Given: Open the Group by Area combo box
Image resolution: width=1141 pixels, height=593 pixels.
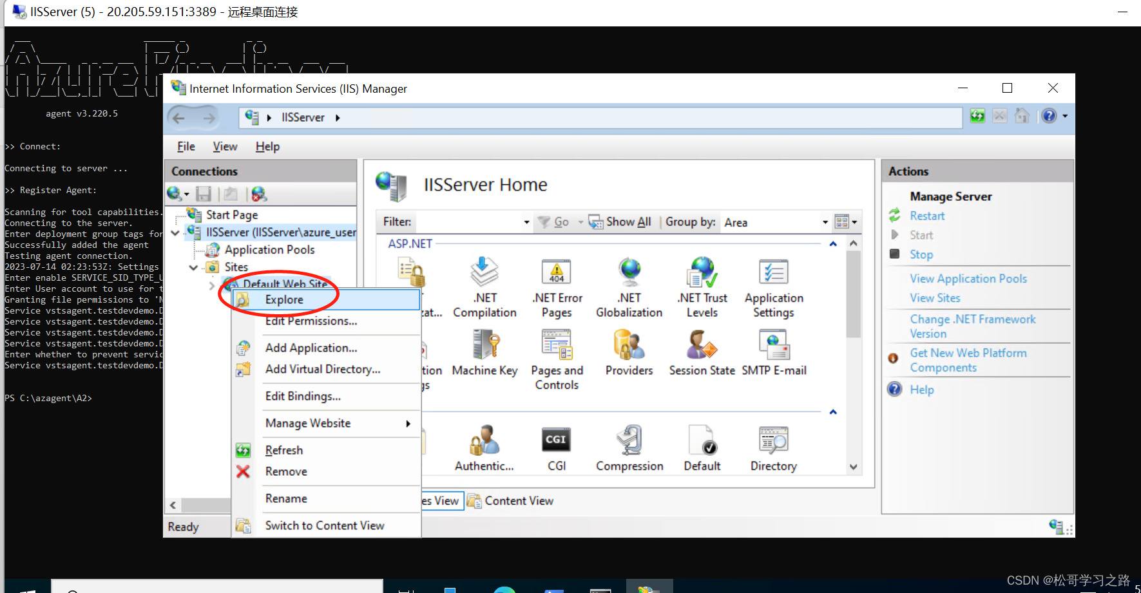Looking at the screenshot, I should tap(775, 222).
